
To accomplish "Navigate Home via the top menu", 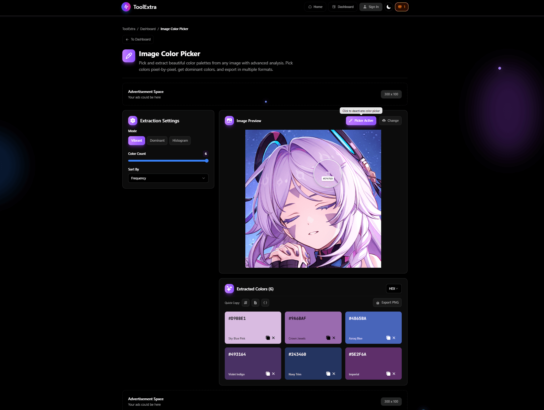I will (x=315, y=6).
